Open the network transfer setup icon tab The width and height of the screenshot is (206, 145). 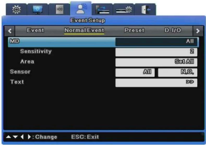click(x=102, y=10)
